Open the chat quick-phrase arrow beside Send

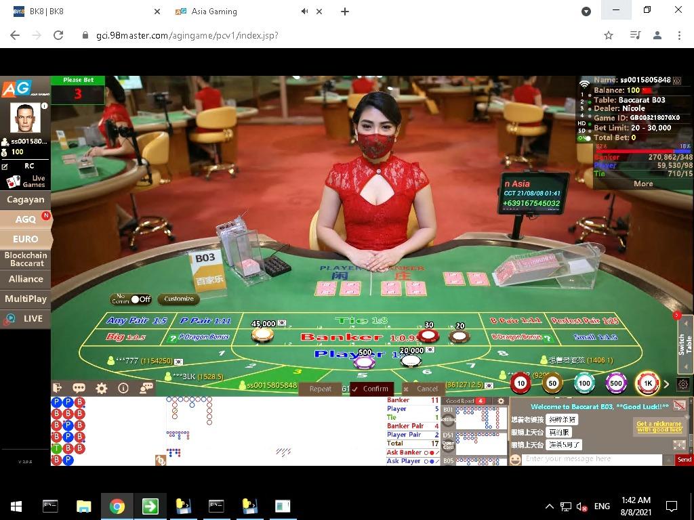tap(668, 460)
